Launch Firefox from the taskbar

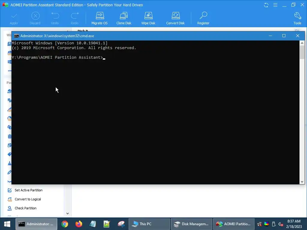click(79, 224)
